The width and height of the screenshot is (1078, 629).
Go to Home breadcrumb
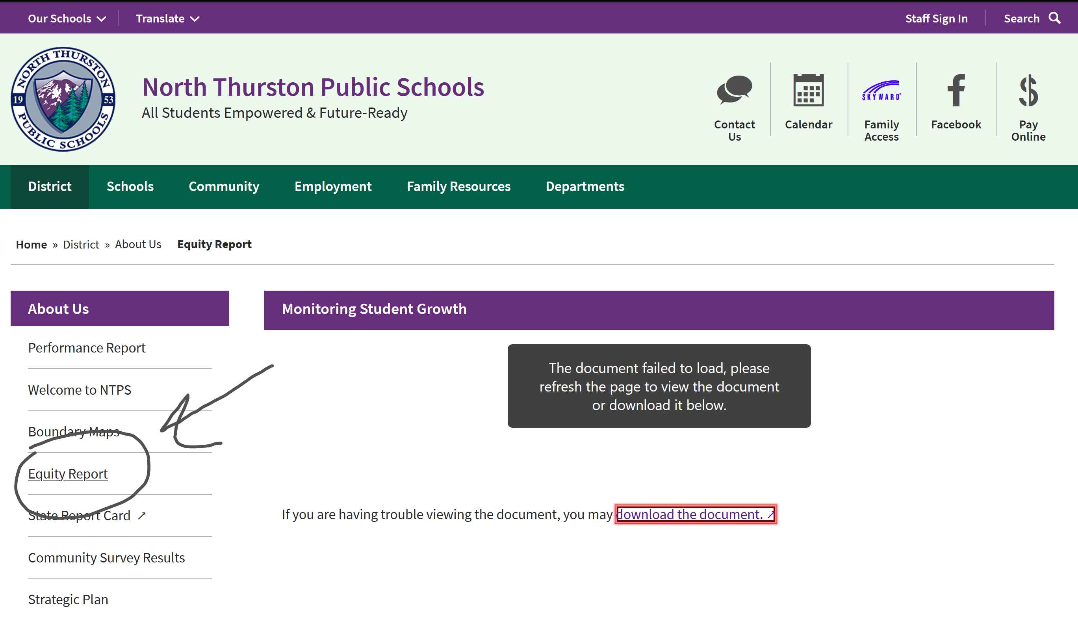click(31, 244)
